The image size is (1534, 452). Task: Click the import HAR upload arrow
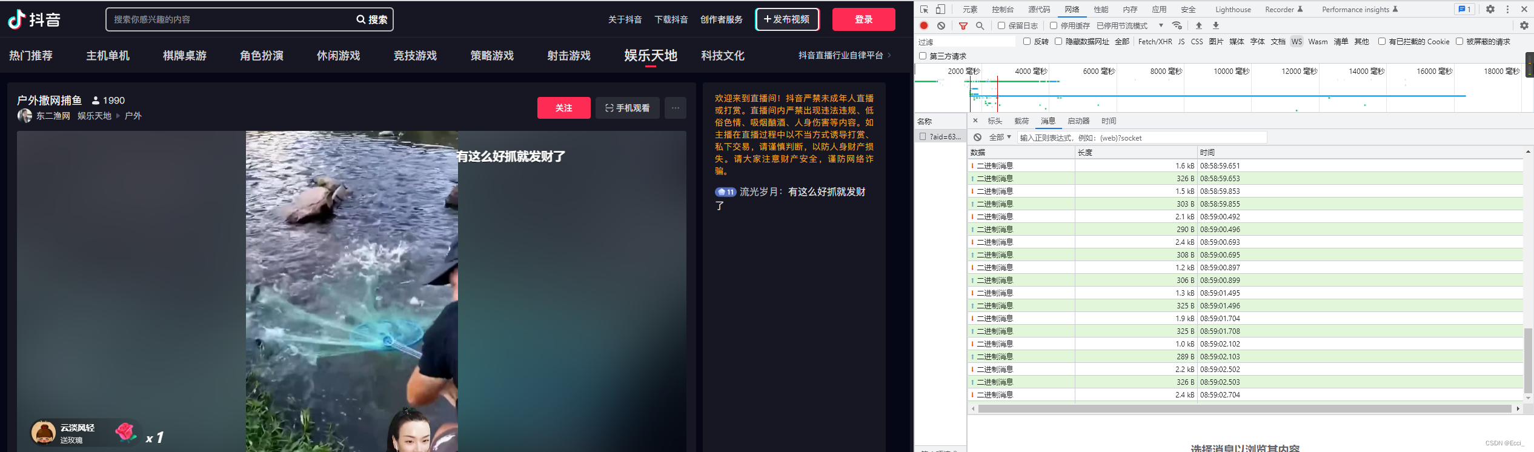coord(1199,25)
